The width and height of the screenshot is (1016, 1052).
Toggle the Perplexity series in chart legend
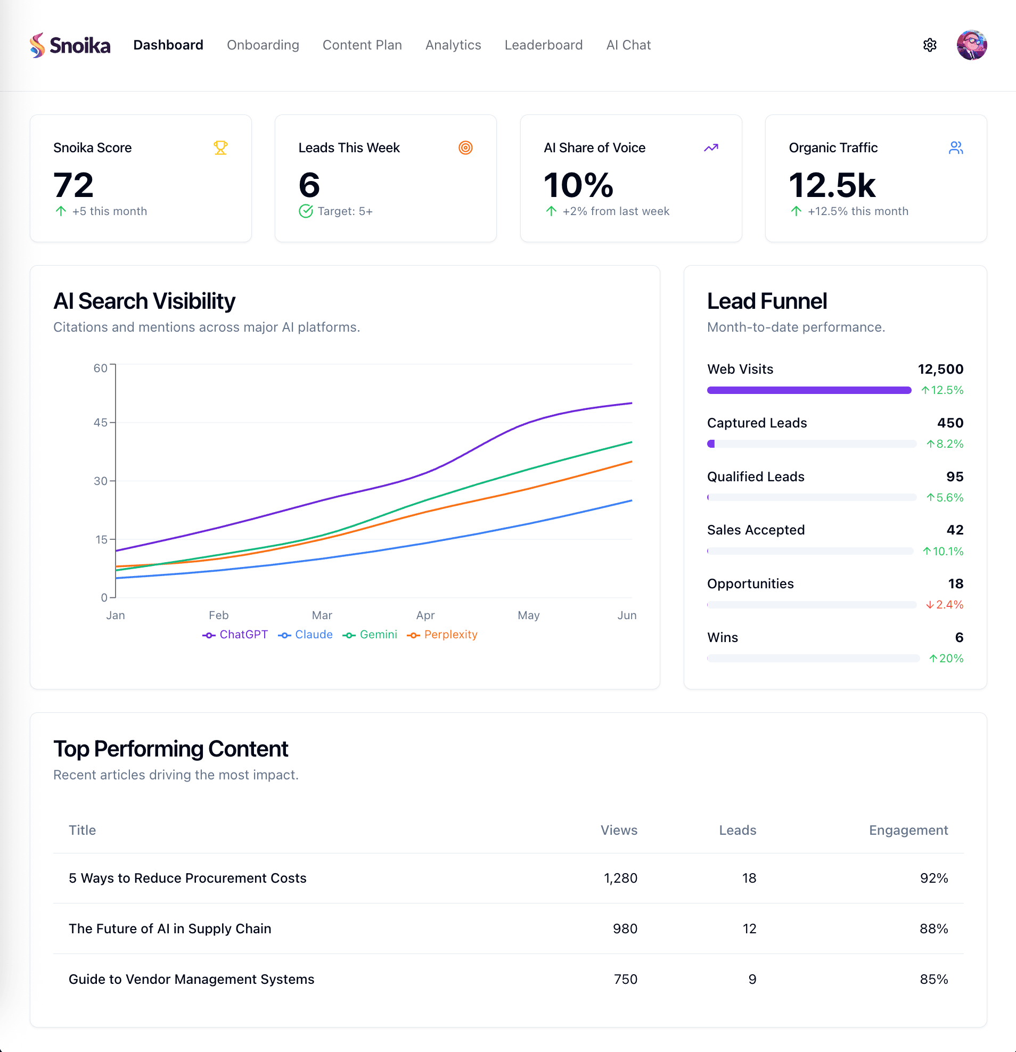[443, 635]
